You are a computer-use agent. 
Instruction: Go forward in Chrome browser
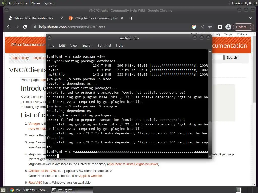[17, 27]
